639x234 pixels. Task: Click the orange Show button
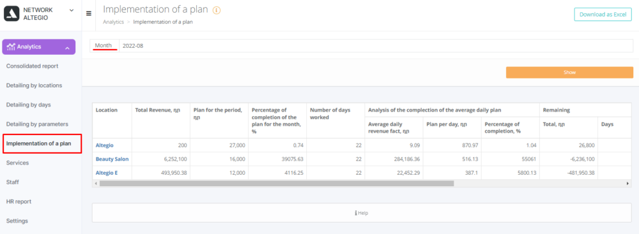(x=569, y=73)
